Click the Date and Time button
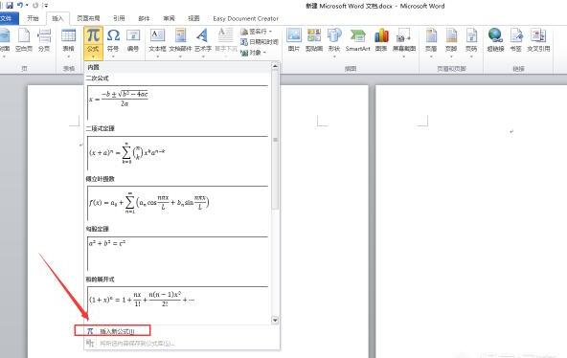The height and width of the screenshot is (358, 567). 260,42
